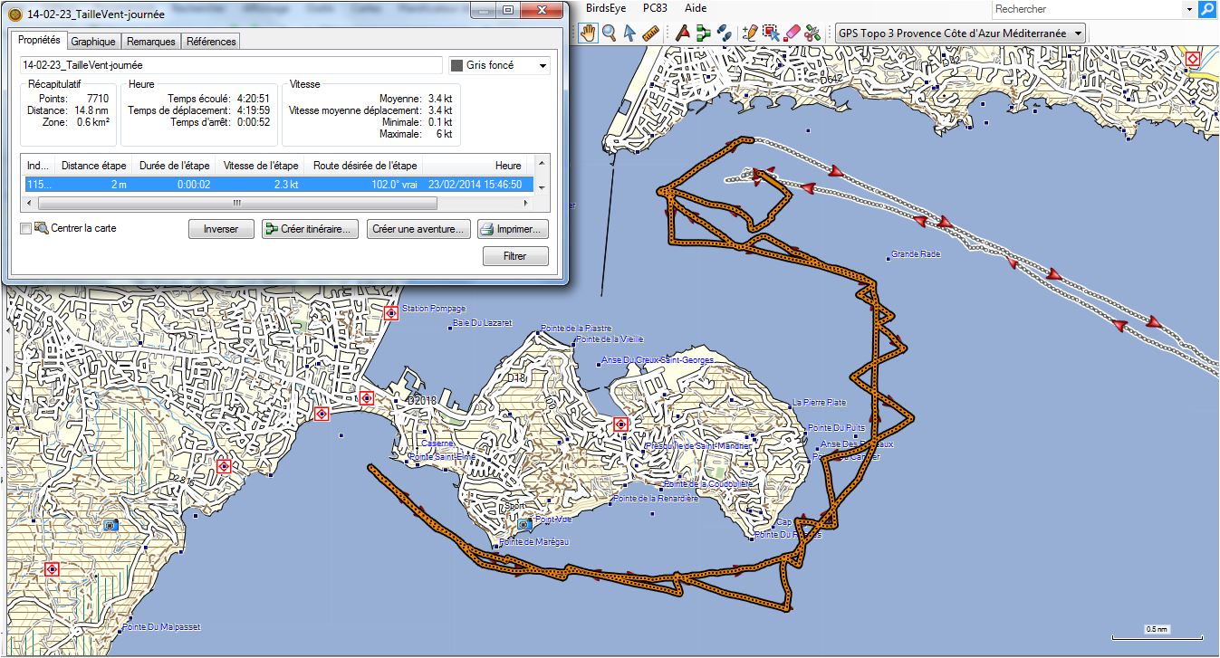This screenshot has height=658, width=1220.
Task: Click the Distance étape column header
Action: pyautogui.click(x=93, y=166)
